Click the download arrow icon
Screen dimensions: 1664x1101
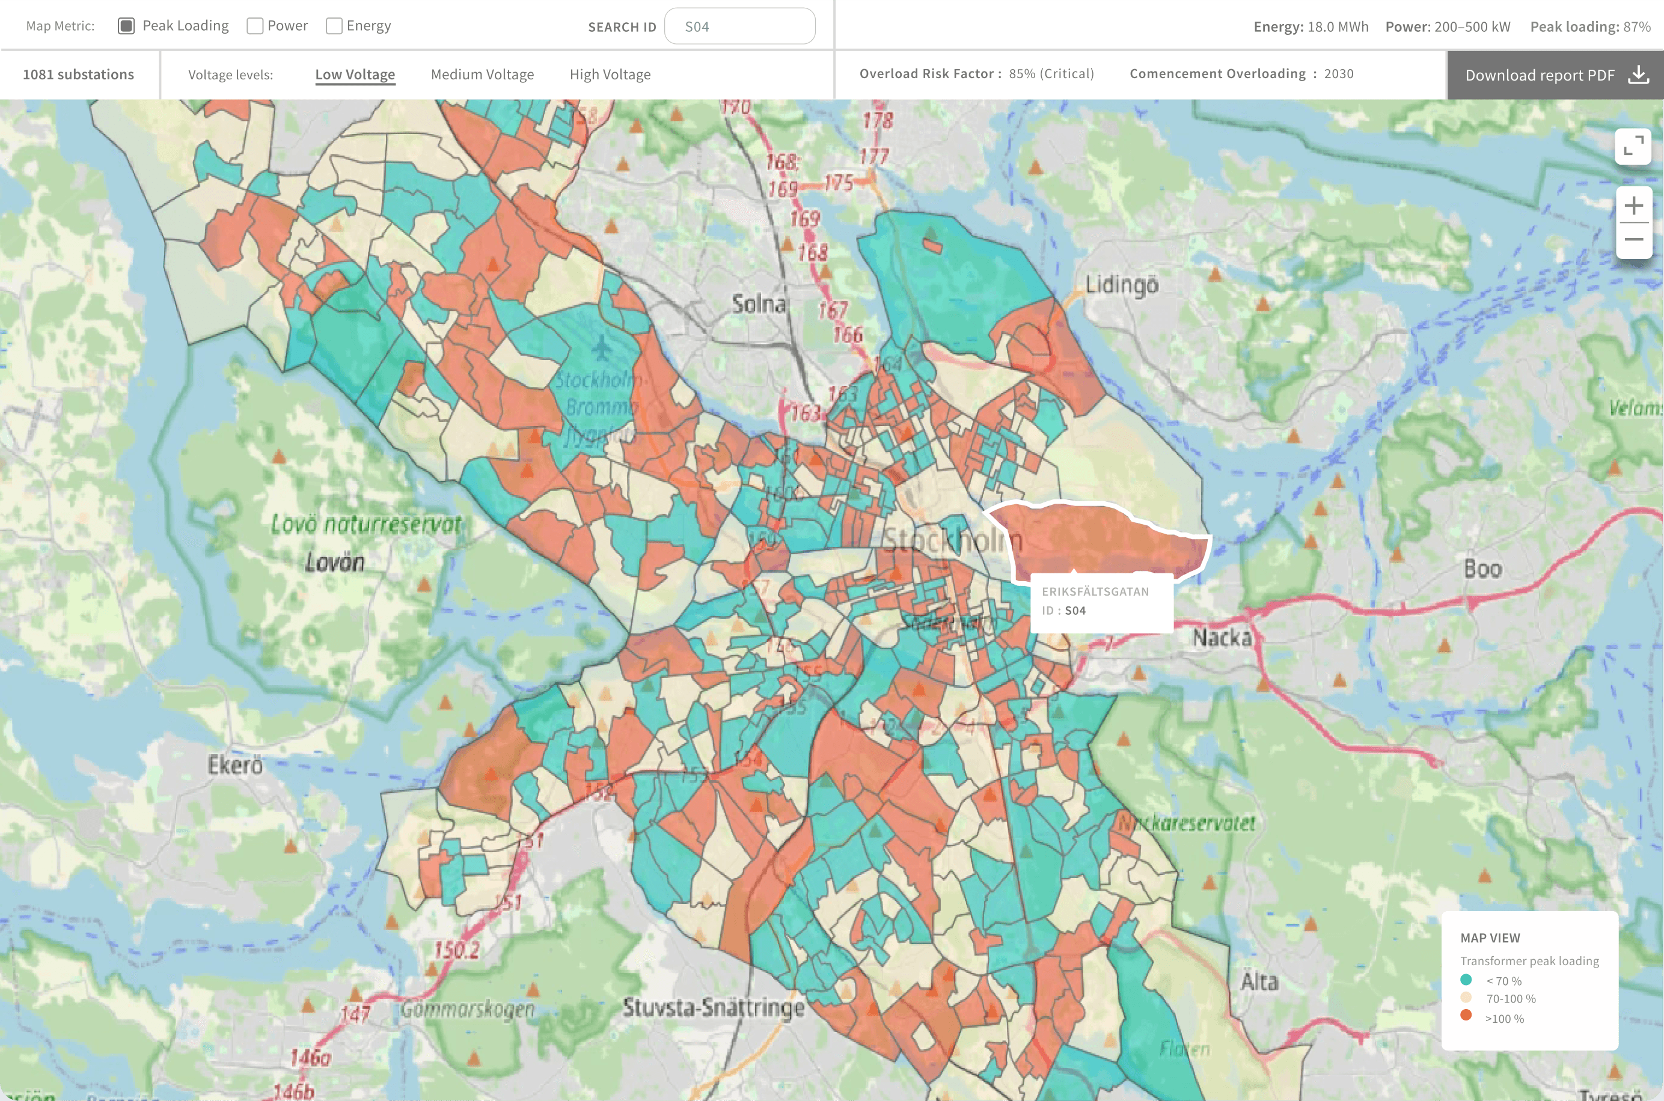[x=1638, y=75]
